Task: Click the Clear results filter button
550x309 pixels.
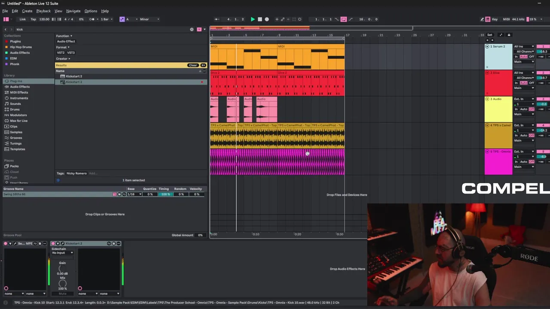Action: pyautogui.click(x=192, y=65)
